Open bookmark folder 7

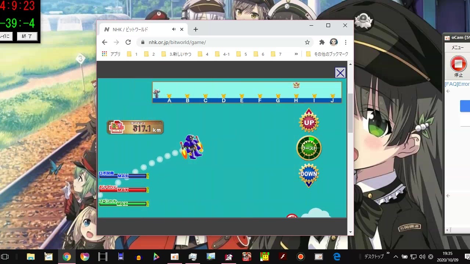click(276, 54)
